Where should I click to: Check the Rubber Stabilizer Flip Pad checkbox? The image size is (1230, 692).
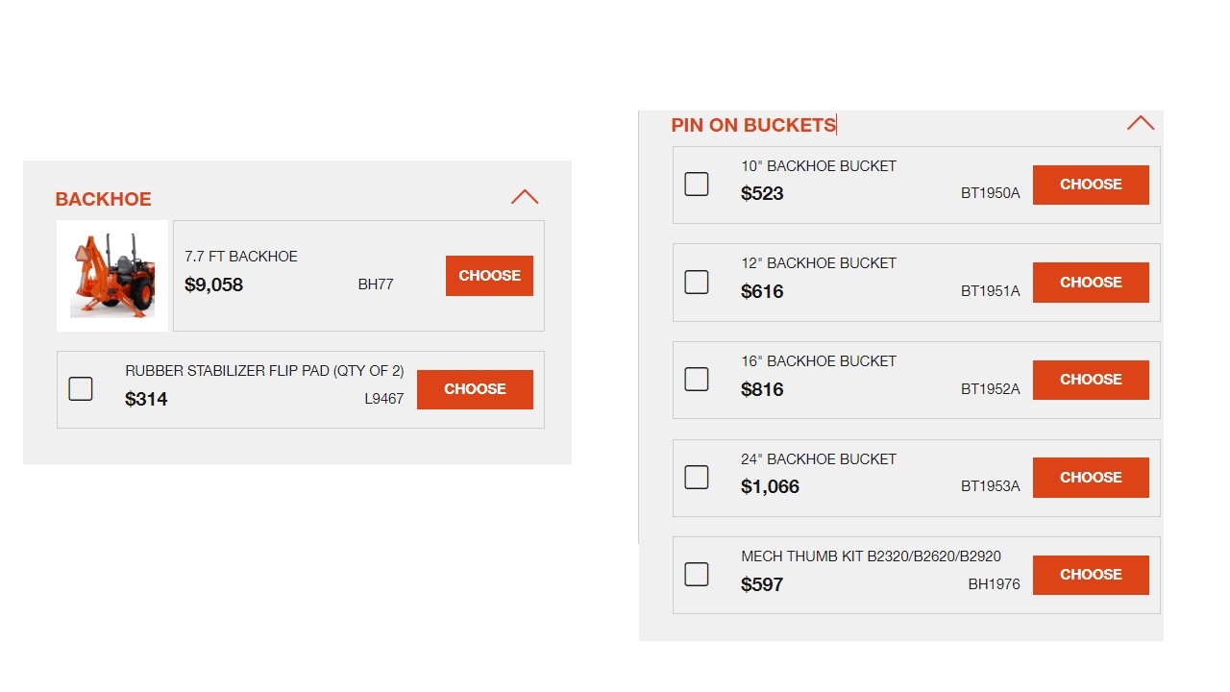pos(81,389)
